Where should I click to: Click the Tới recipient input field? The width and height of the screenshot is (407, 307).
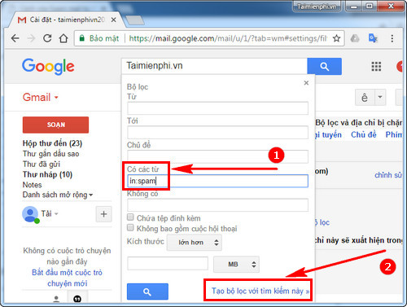tap(217, 132)
